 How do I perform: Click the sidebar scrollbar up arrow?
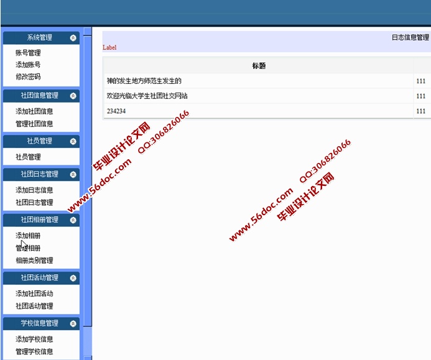88,31
